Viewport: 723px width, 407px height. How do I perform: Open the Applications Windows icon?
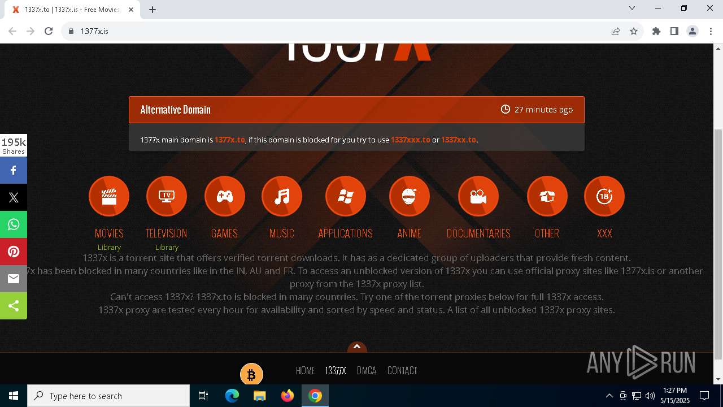[345, 196]
